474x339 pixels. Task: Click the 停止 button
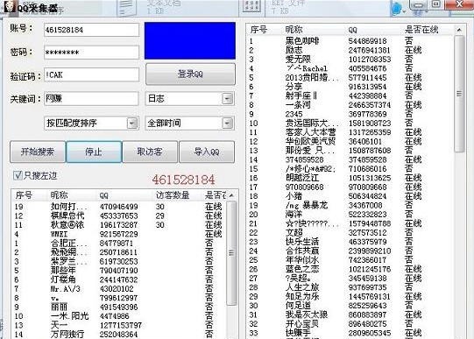pyautogui.click(x=94, y=152)
